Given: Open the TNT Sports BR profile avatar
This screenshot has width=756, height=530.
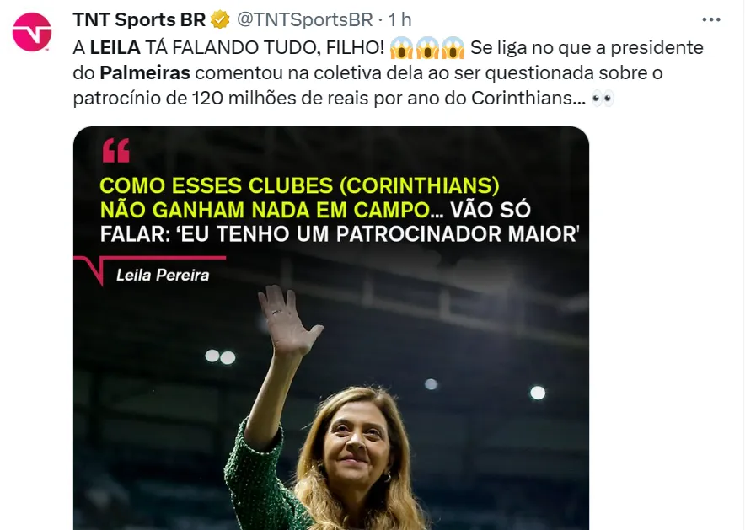Looking at the screenshot, I should pos(32,32).
